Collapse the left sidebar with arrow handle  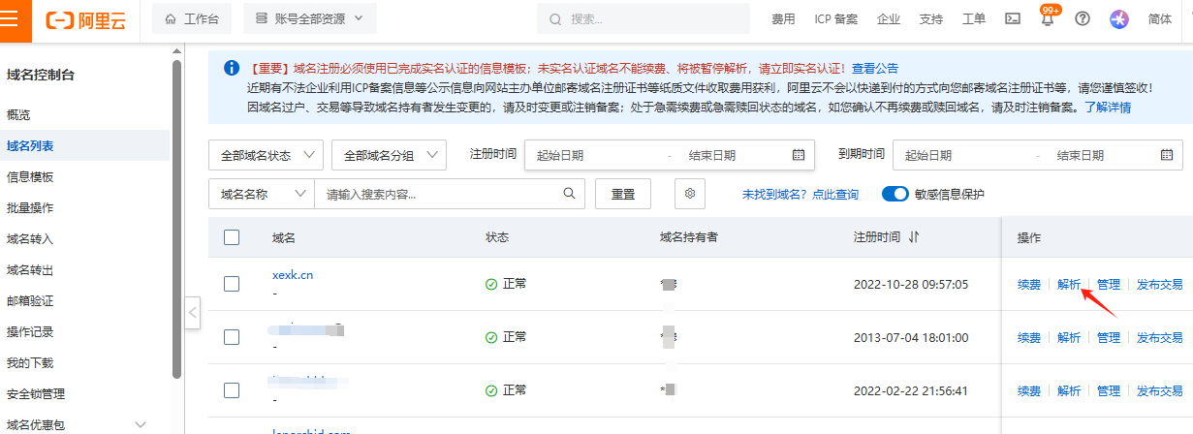(192, 312)
